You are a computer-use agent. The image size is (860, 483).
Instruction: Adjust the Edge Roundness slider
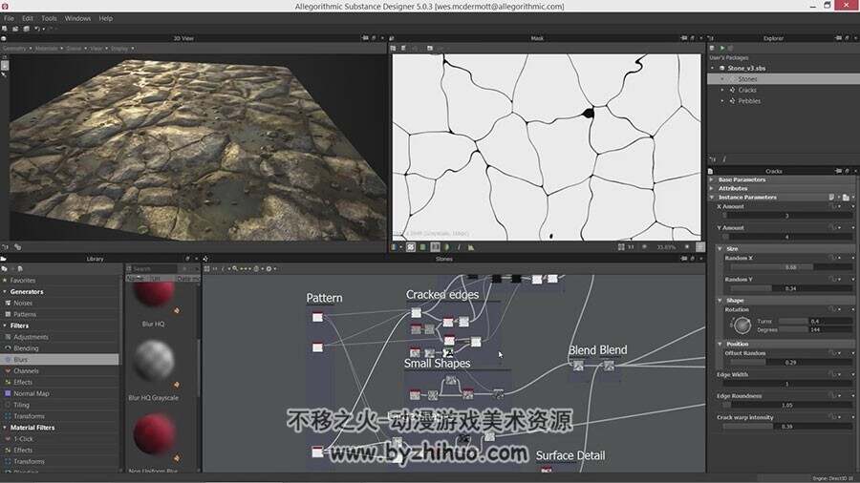[x=786, y=406]
